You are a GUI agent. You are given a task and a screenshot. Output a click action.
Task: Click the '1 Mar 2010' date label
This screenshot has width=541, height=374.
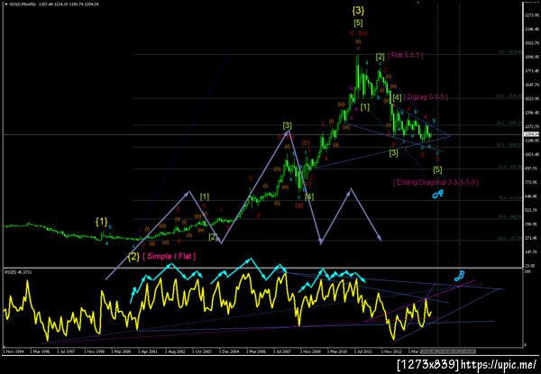[337, 351]
